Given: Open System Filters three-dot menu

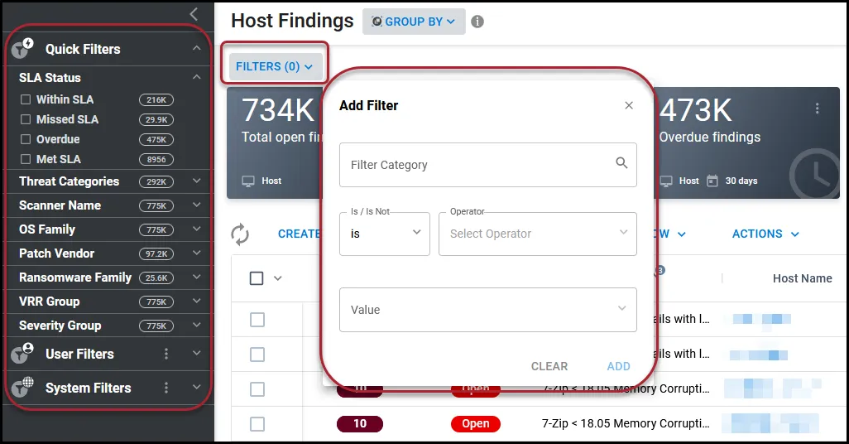Looking at the screenshot, I should [x=166, y=388].
